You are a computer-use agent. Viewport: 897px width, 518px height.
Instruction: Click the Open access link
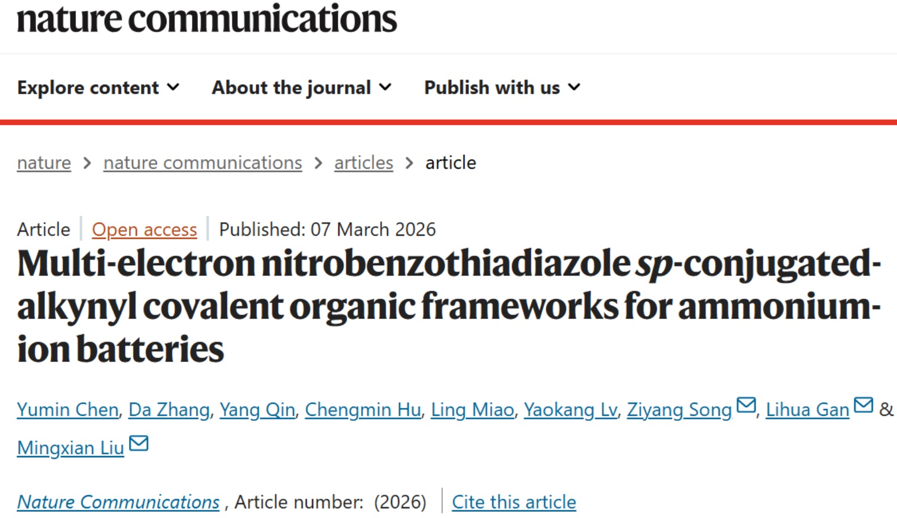coord(144,229)
